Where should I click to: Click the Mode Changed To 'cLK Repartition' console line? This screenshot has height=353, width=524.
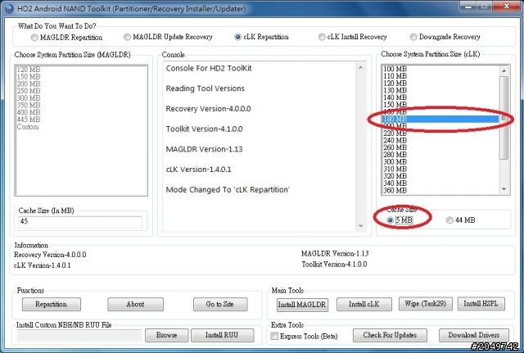[228, 190]
